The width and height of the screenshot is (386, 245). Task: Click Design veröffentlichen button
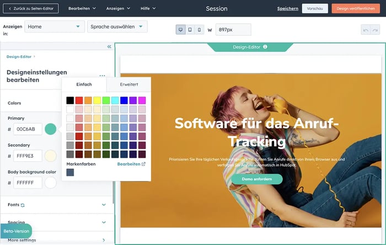tap(356, 8)
